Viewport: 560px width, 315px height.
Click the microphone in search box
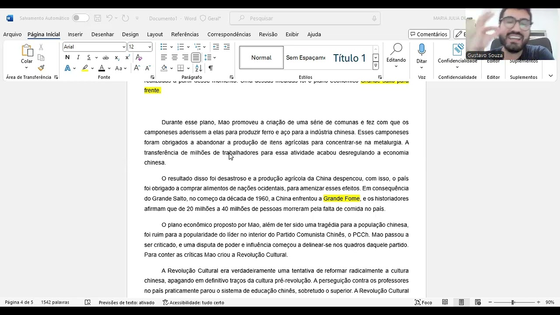(x=374, y=18)
